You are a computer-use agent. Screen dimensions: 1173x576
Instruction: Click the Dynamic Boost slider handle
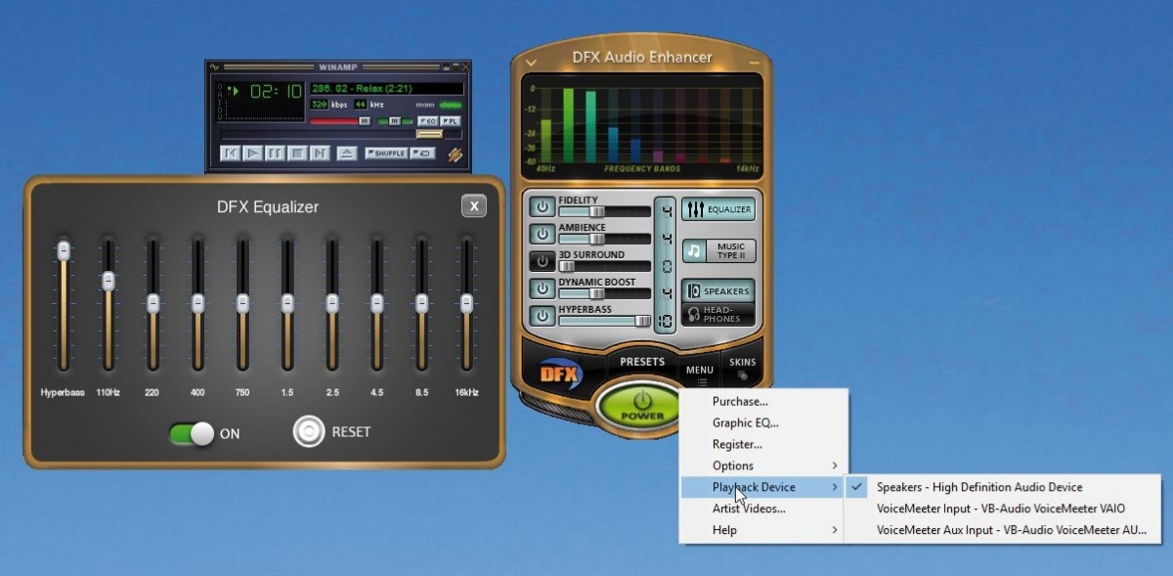(597, 293)
